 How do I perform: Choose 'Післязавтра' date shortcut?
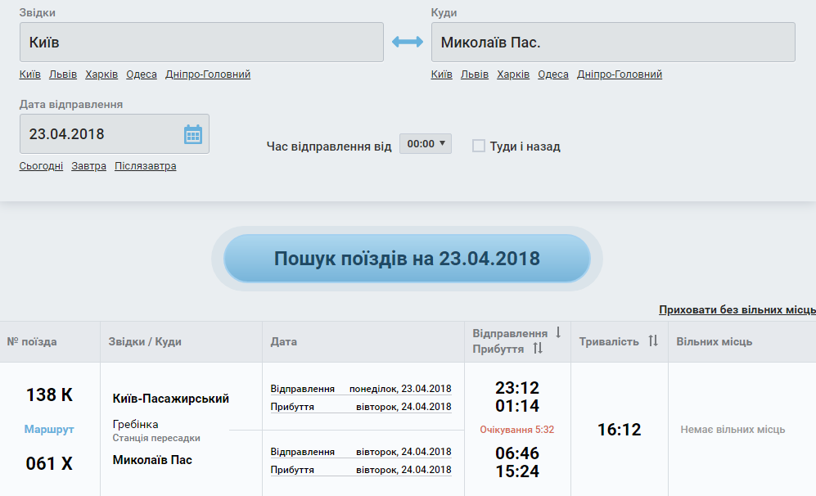click(x=145, y=166)
